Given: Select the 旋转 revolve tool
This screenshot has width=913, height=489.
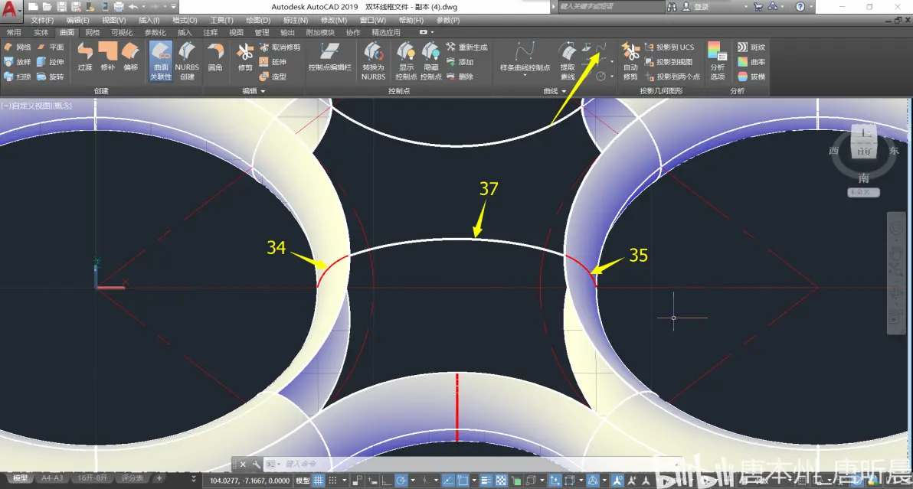Looking at the screenshot, I should (x=51, y=77).
